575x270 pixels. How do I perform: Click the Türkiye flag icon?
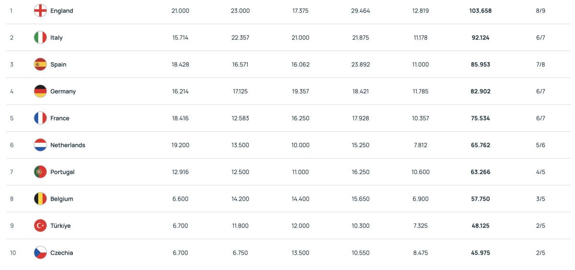point(40,225)
